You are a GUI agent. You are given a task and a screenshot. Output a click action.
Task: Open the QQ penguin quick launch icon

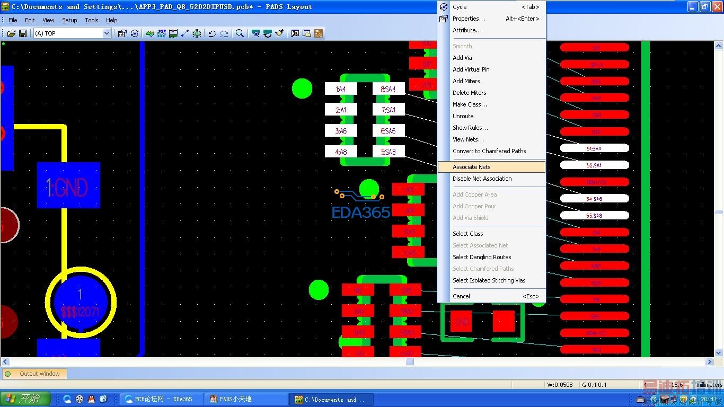coord(91,399)
